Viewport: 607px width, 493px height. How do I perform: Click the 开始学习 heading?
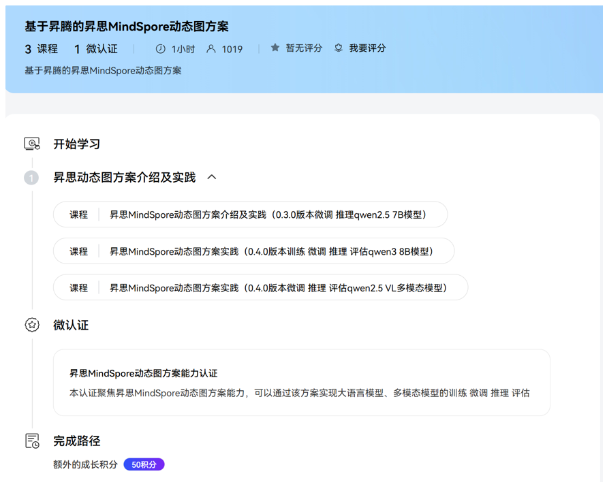pyautogui.click(x=77, y=144)
